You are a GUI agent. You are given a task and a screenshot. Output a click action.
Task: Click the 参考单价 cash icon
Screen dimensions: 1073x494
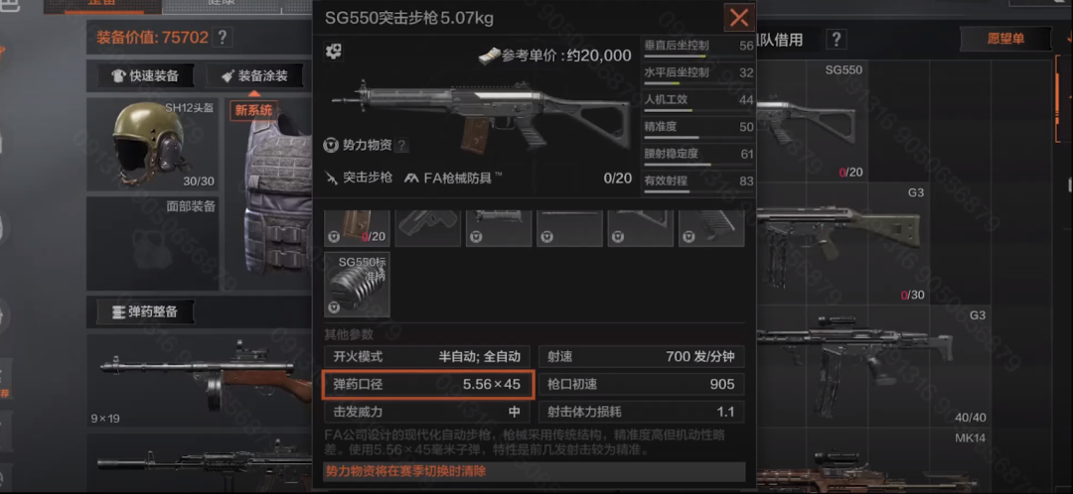[489, 56]
